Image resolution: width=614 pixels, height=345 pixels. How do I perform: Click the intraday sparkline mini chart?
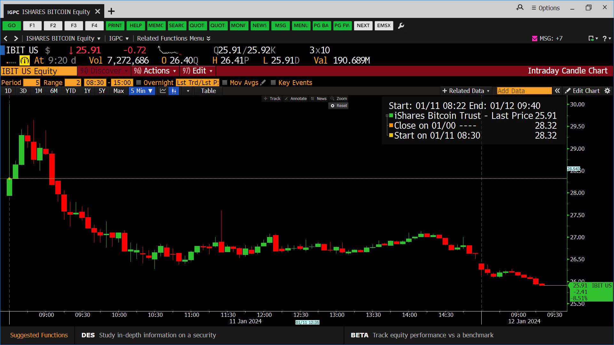tap(169, 51)
